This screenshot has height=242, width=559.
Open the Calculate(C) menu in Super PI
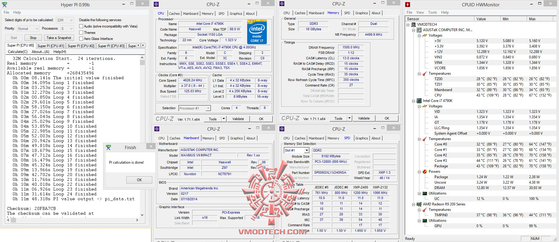(18, 52)
